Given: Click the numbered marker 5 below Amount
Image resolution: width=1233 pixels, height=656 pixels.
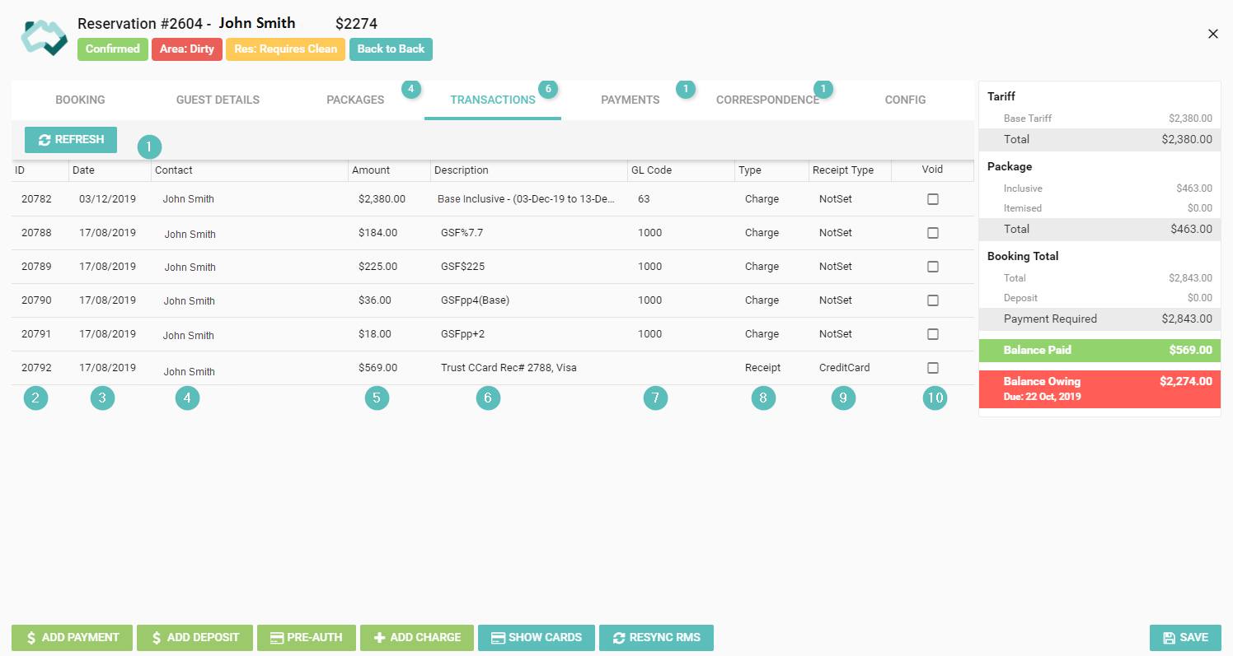Looking at the screenshot, I should (377, 398).
